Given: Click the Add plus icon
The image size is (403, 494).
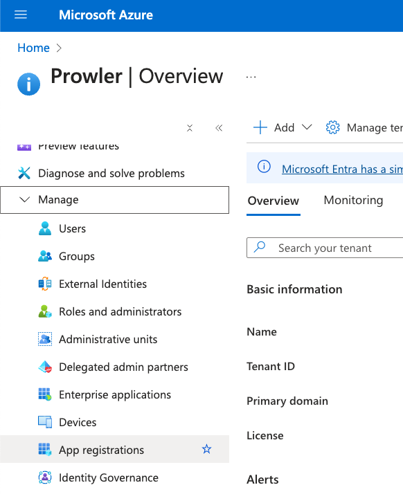Looking at the screenshot, I should click(x=260, y=127).
